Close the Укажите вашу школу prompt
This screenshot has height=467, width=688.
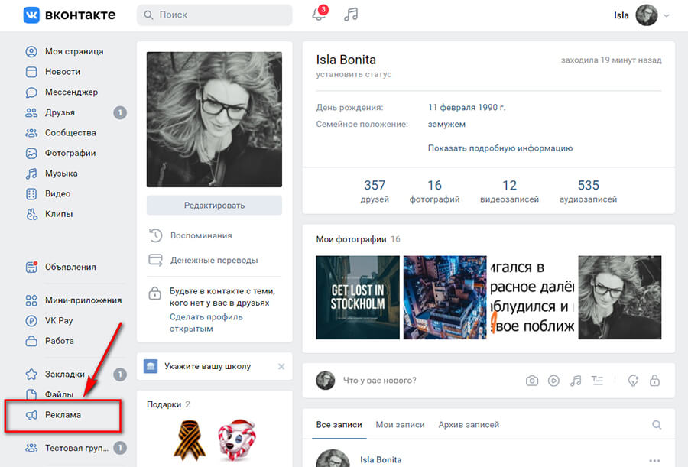click(281, 366)
